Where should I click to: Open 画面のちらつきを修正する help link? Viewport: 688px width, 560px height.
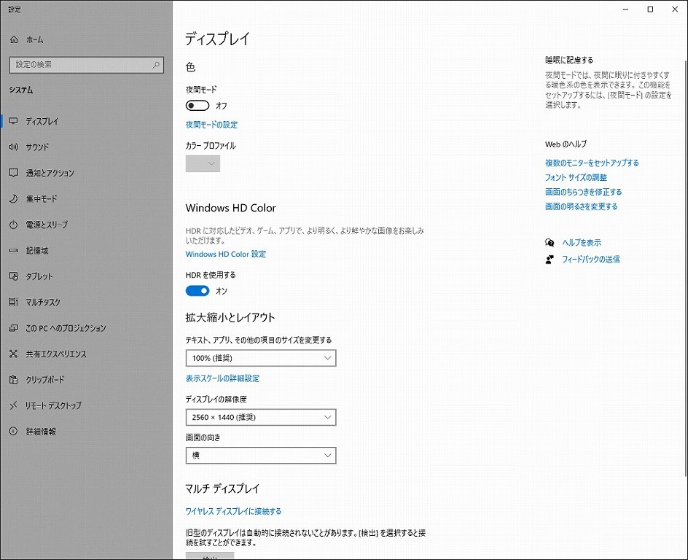point(584,192)
